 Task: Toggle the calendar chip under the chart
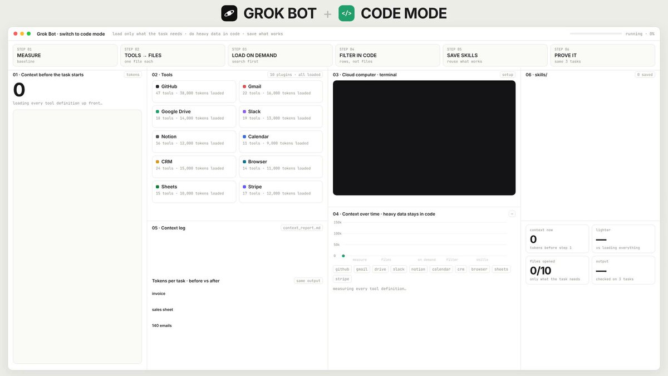coord(441,269)
